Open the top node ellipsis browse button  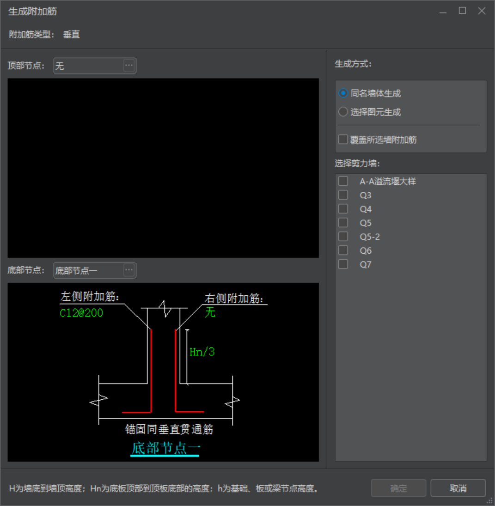pos(129,66)
